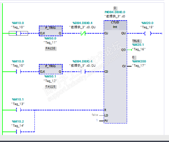
Task: Click the CD input pin of CTUD
Action: [106, 72]
